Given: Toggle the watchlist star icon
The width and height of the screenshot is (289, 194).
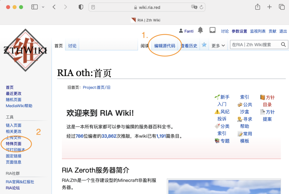Looking at the screenshot, I should tap(204, 45).
